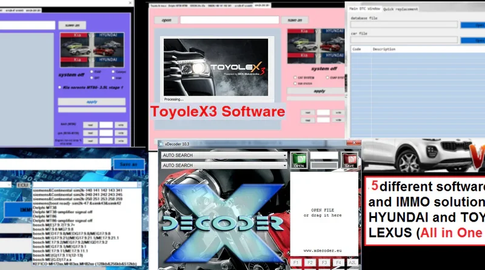Click the database file input field
Screen dimensions: 485x270
pos(403,25)
